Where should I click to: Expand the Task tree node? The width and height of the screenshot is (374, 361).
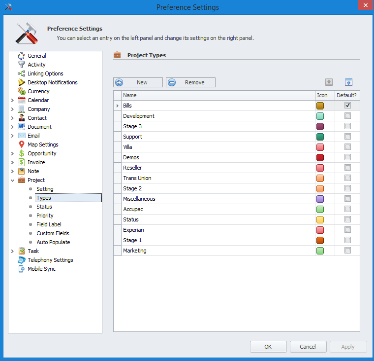[x=12, y=251]
